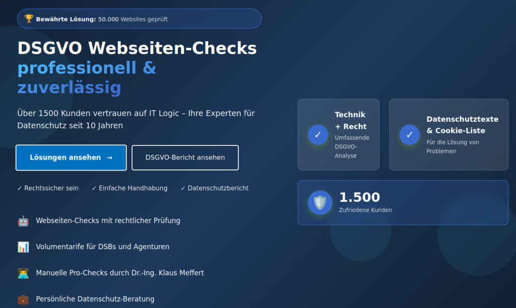Select the Datenschutzbericht checkmark item
The width and height of the screenshot is (516, 308).
pos(215,188)
